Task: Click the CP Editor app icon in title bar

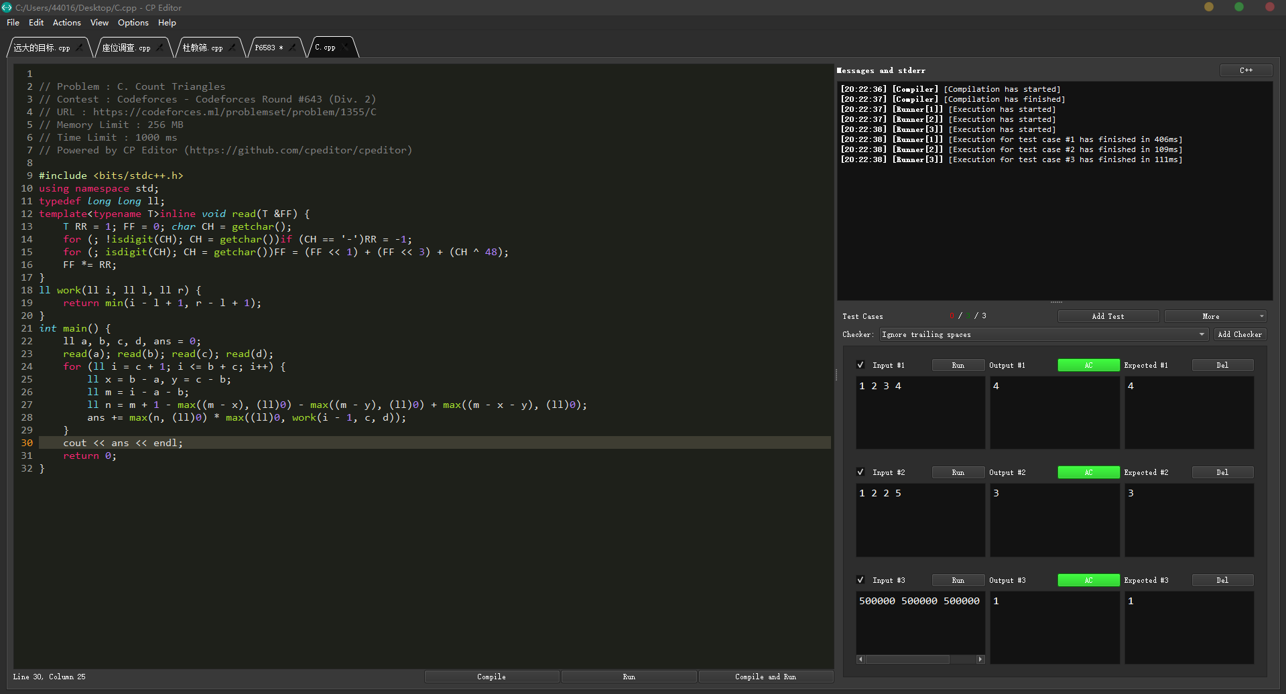Action: point(7,7)
